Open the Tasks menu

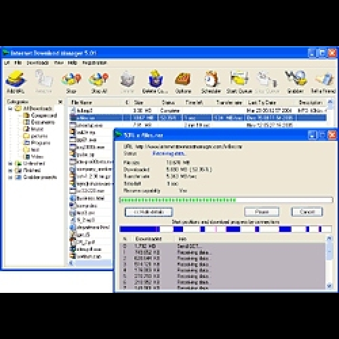7,63
